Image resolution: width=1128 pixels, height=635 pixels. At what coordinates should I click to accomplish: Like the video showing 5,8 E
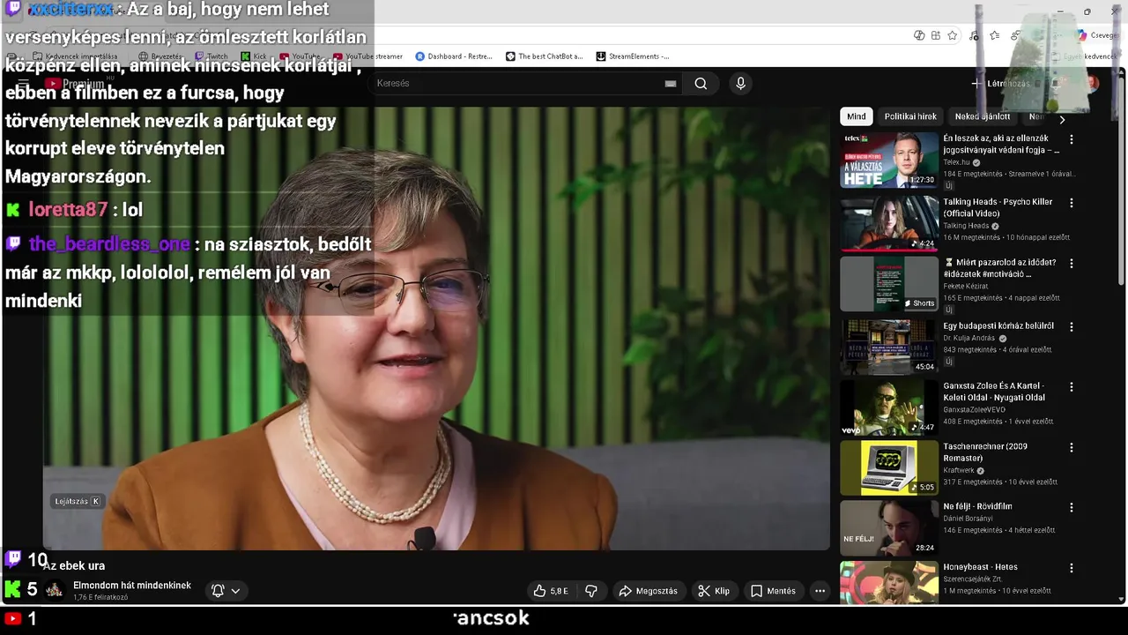click(x=551, y=591)
